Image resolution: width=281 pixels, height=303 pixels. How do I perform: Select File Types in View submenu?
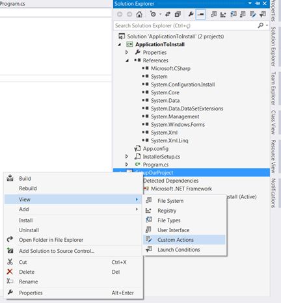pos(184,220)
